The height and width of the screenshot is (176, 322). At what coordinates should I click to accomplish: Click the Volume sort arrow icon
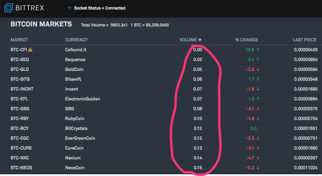point(200,40)
